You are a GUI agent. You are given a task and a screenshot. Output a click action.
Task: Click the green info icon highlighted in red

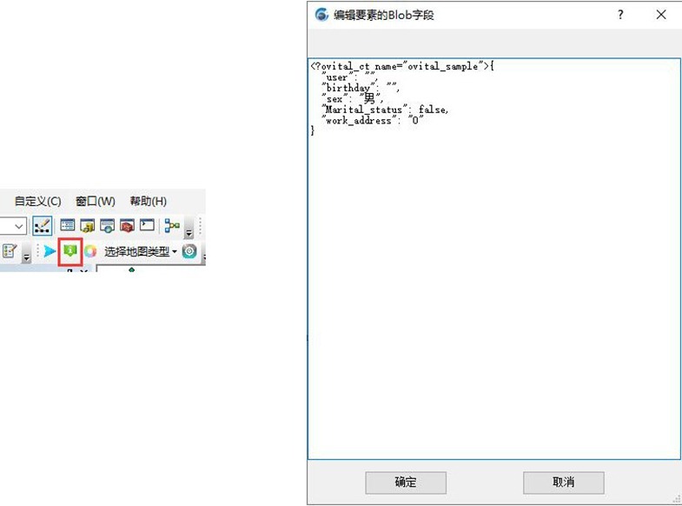(70, 251)
